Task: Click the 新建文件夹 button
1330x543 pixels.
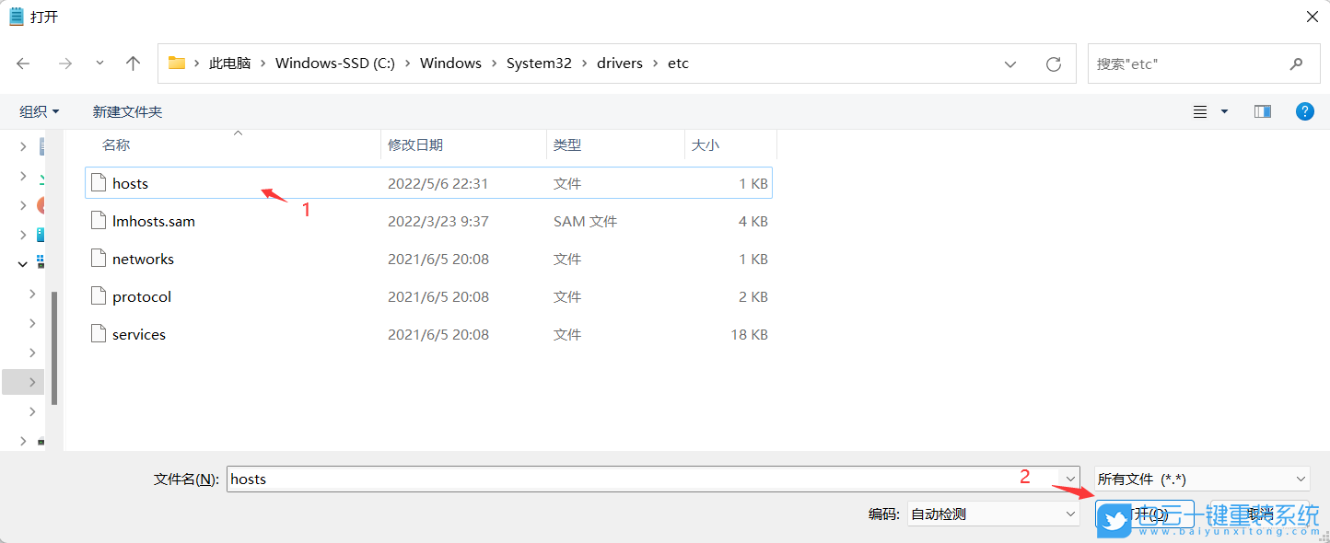Action: (x=127, y=111)
